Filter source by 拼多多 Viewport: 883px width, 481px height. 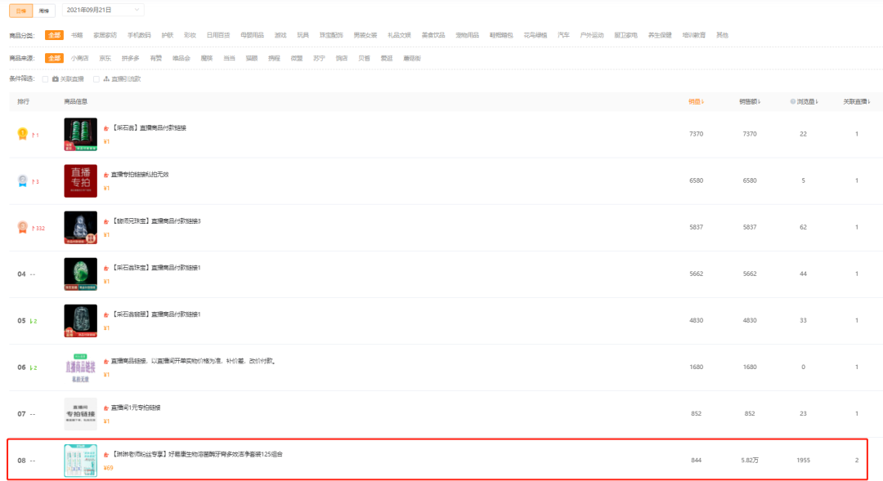coord(131,58)
